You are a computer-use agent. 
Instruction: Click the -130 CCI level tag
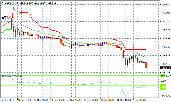pos(163,86)
